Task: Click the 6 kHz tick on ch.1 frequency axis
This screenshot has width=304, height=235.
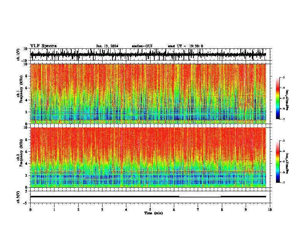Action: [x=26, y=88]
